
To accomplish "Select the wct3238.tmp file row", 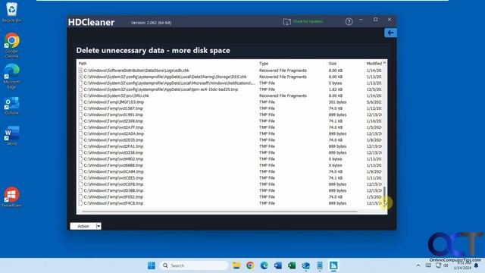I will pos(230,152).
